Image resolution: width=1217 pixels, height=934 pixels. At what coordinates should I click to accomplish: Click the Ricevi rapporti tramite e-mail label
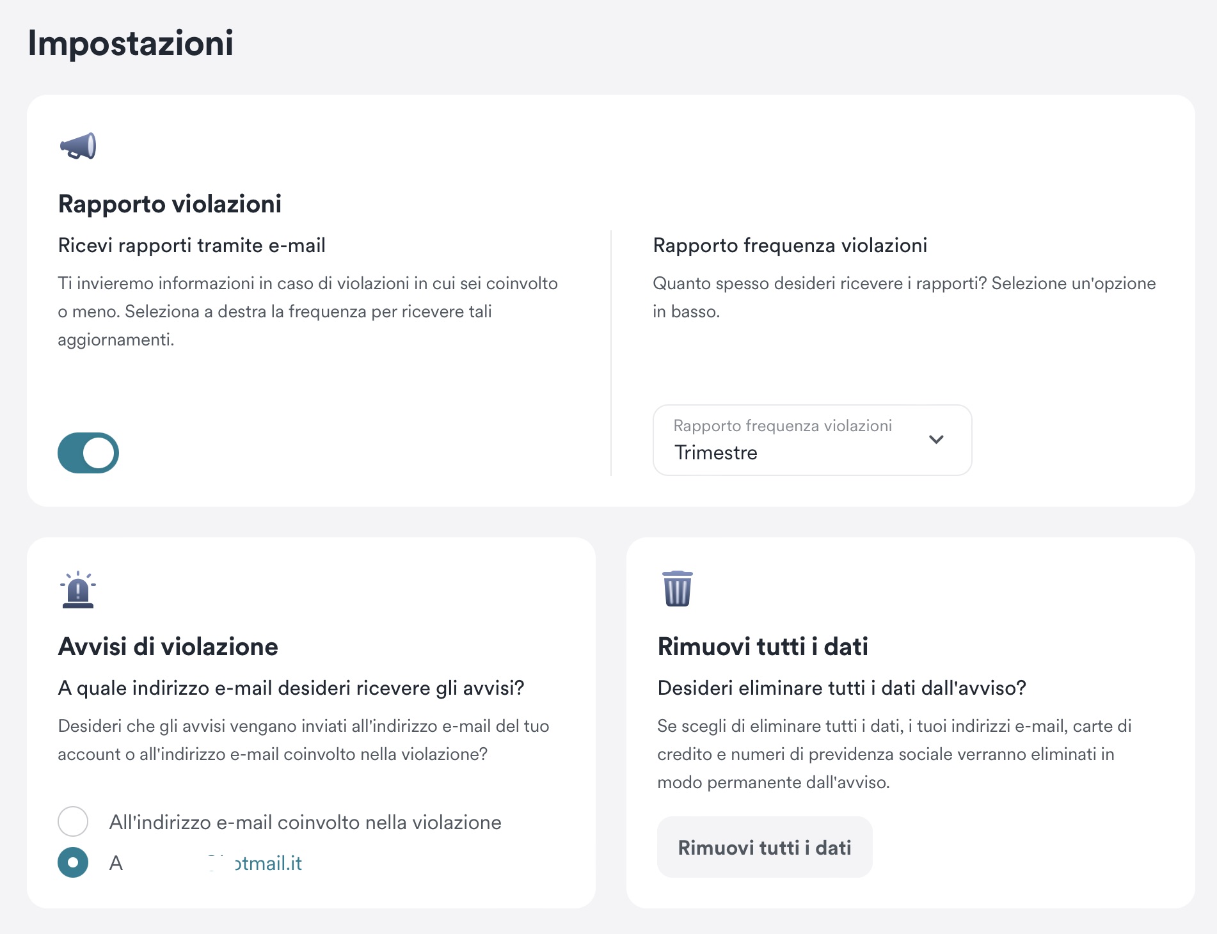coord(191,246)
